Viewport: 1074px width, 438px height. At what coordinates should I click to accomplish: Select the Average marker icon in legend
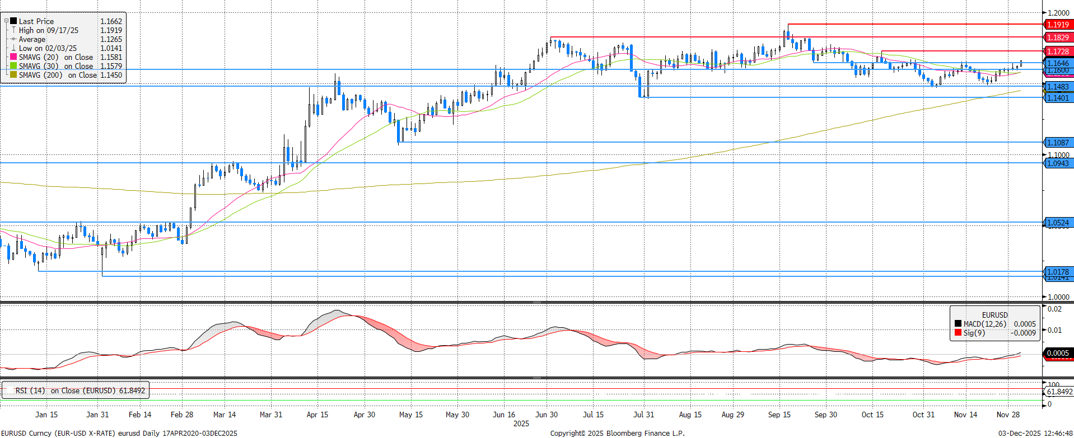point(13,39)
